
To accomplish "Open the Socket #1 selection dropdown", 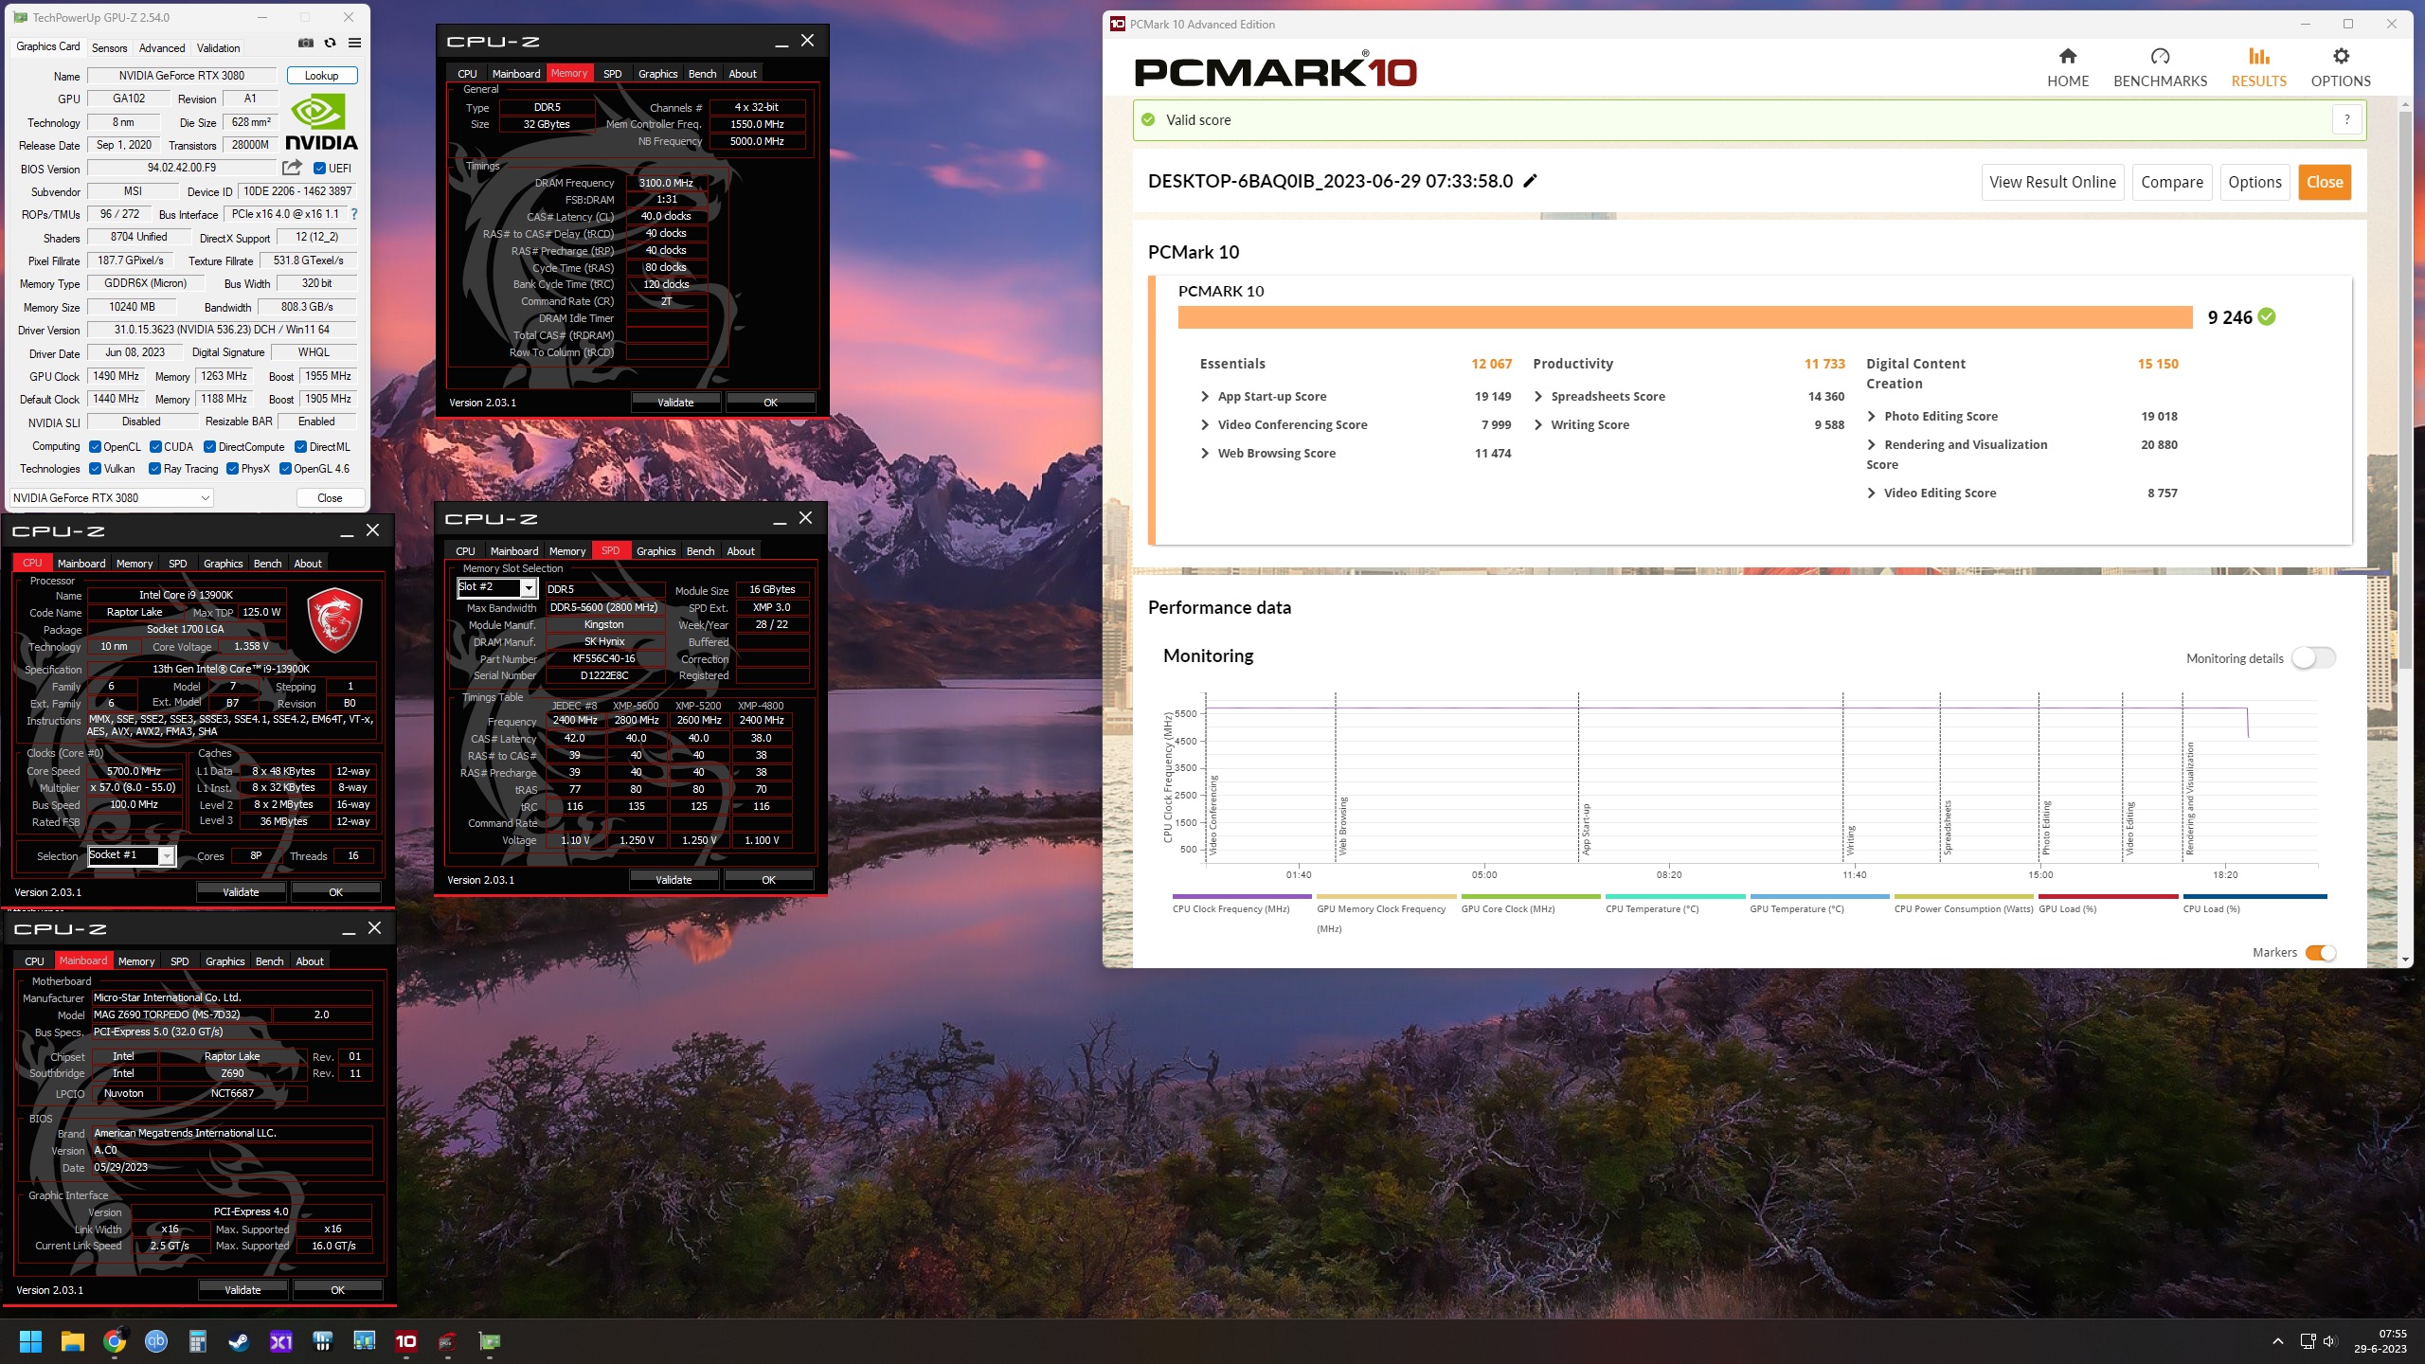I will pyautogui.click(x=132, y=856).
